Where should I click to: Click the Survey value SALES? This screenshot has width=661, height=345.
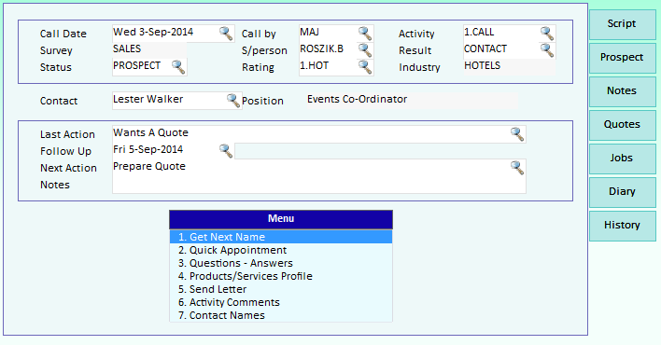[149, 50]
